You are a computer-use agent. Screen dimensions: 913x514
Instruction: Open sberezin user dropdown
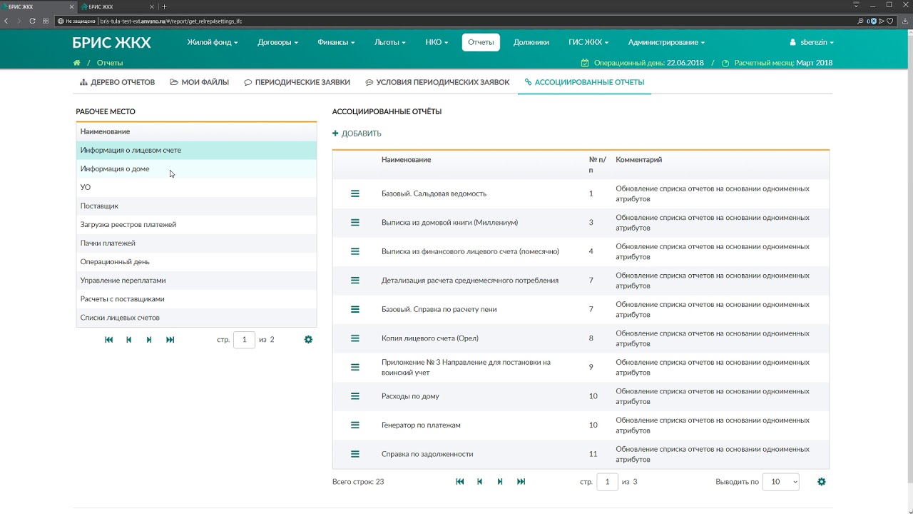coord(812,42)
